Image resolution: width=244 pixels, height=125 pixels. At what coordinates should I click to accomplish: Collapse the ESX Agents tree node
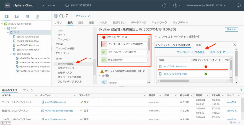11,54
